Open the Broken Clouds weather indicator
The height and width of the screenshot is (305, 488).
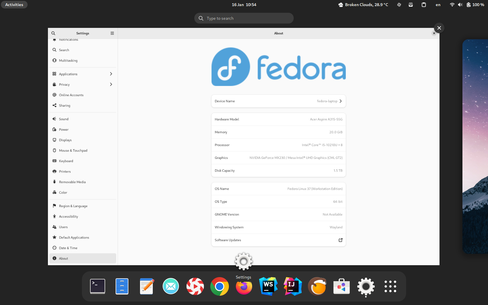point(363,5)
